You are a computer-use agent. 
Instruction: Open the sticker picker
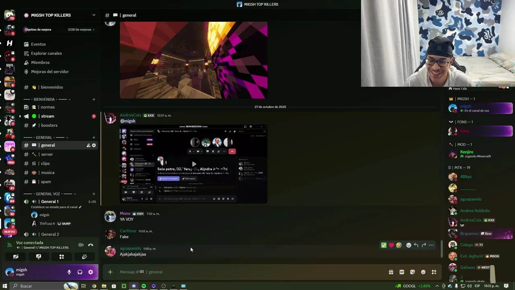click(412, 272)
